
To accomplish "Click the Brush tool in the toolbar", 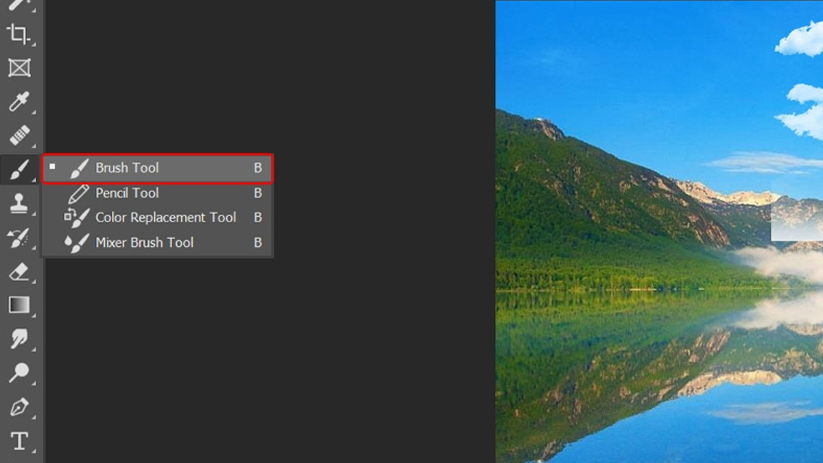I will [x=19, y=169].
